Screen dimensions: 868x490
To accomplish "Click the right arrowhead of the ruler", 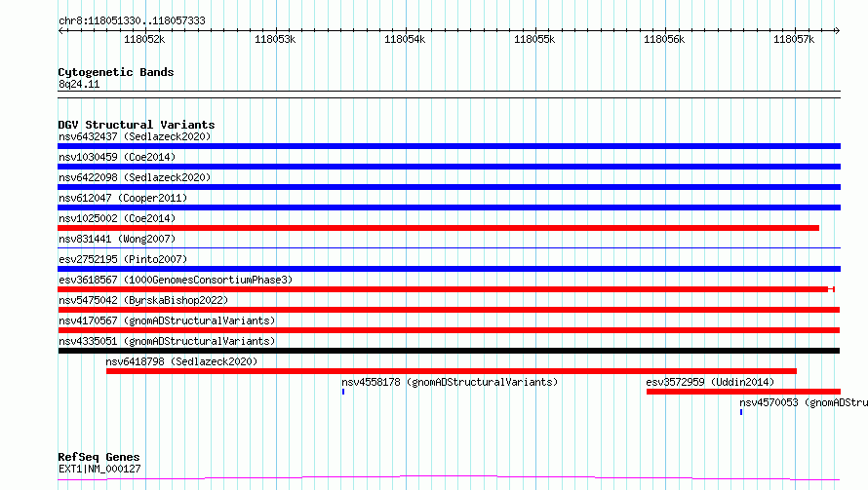I will pos(837,31).
